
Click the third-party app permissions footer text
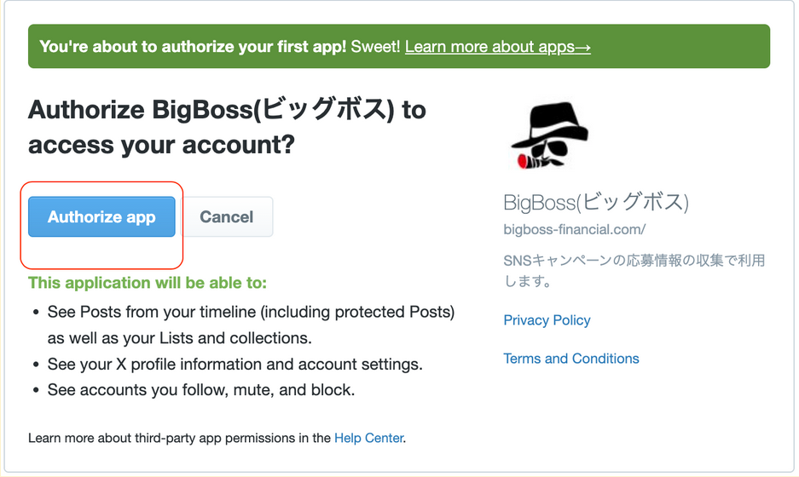click(217, 438)
